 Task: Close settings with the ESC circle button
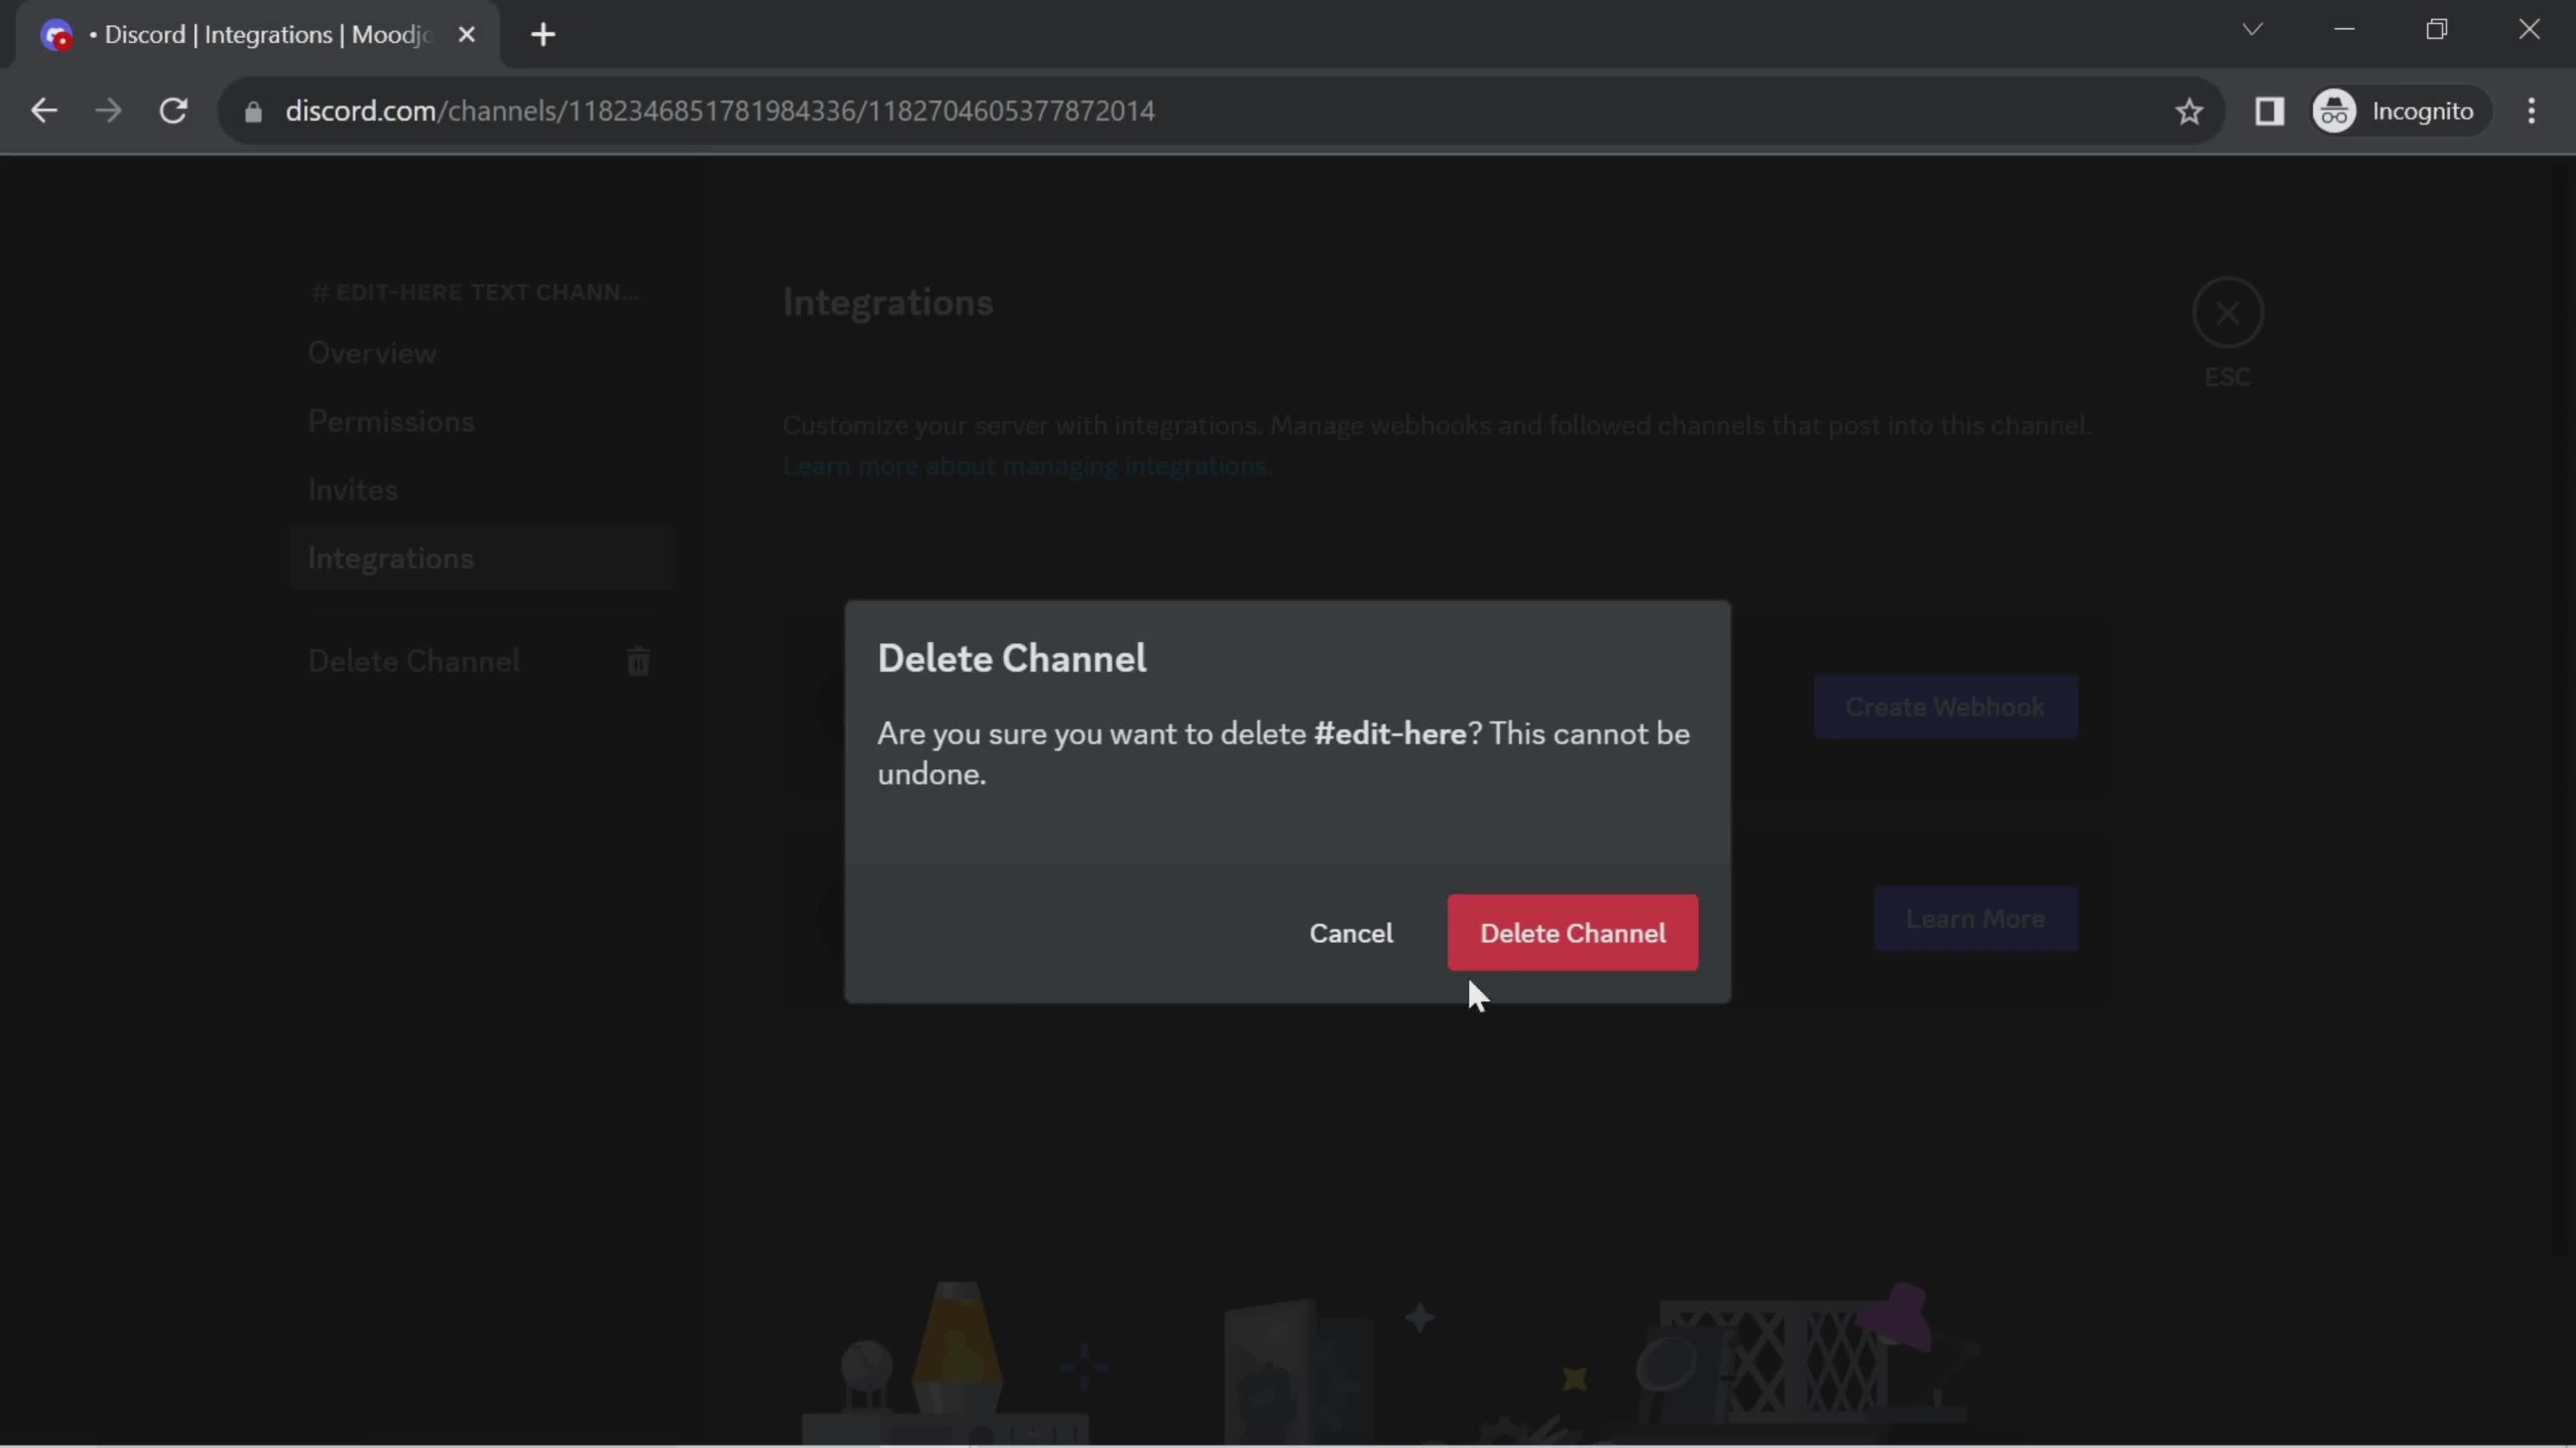tap(2227, 313)
